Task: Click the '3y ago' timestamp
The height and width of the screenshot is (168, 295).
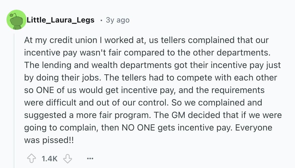Action: pyautogui.click(x=117, y=20)
